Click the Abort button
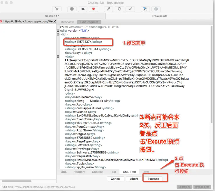 click(x=134, y=179)
